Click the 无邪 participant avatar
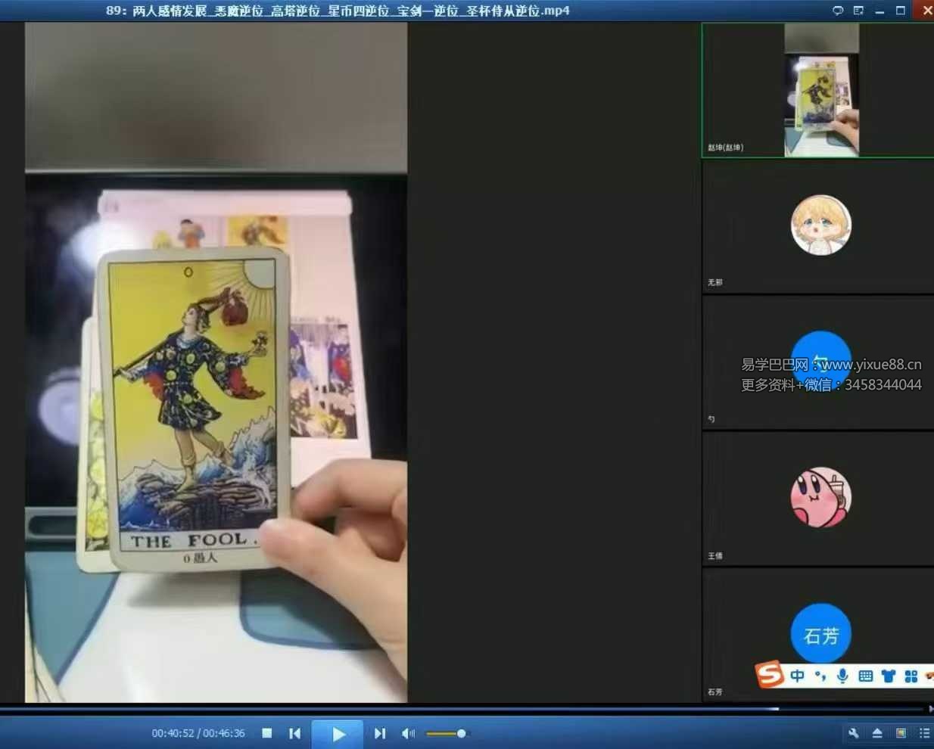 click(x=821, y=225)
